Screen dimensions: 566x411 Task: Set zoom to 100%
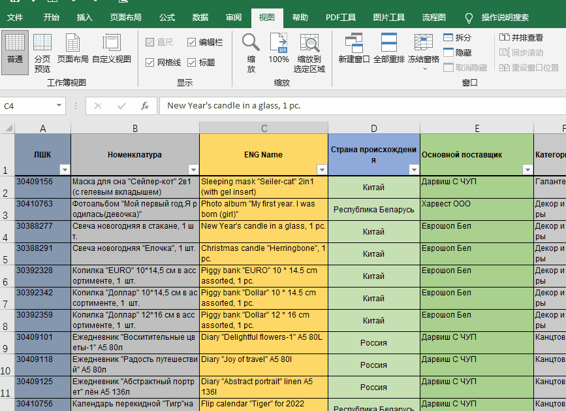coord(279,51)
